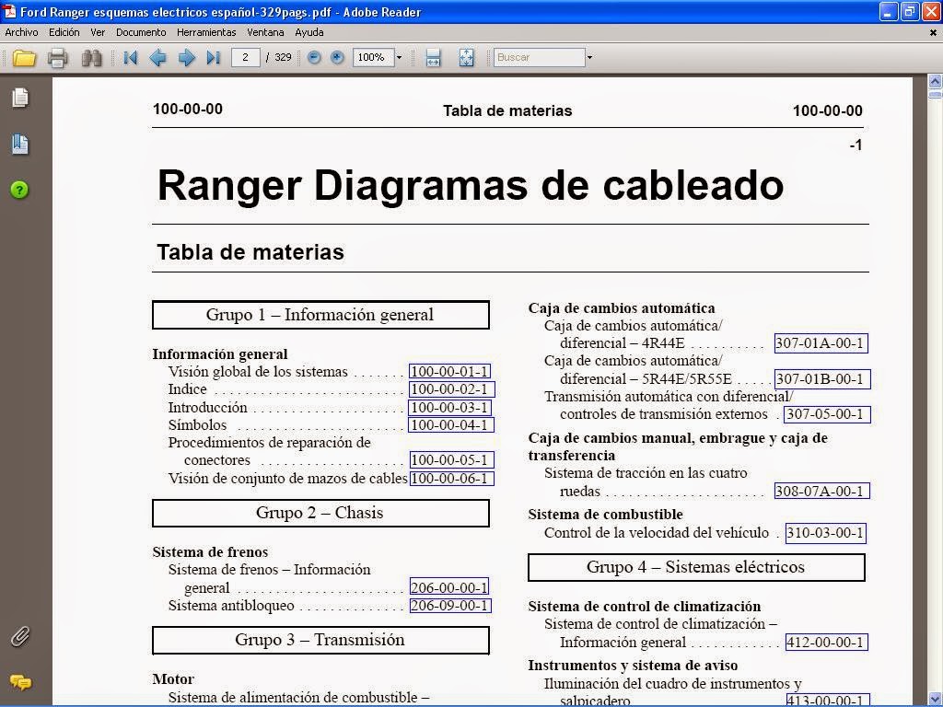Minimize the Adobe Reader window

(889, 11)
